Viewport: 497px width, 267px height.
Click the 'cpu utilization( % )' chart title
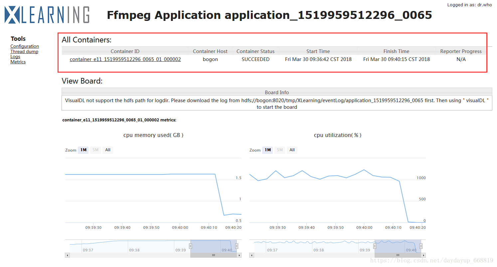[x=338, y=135]
